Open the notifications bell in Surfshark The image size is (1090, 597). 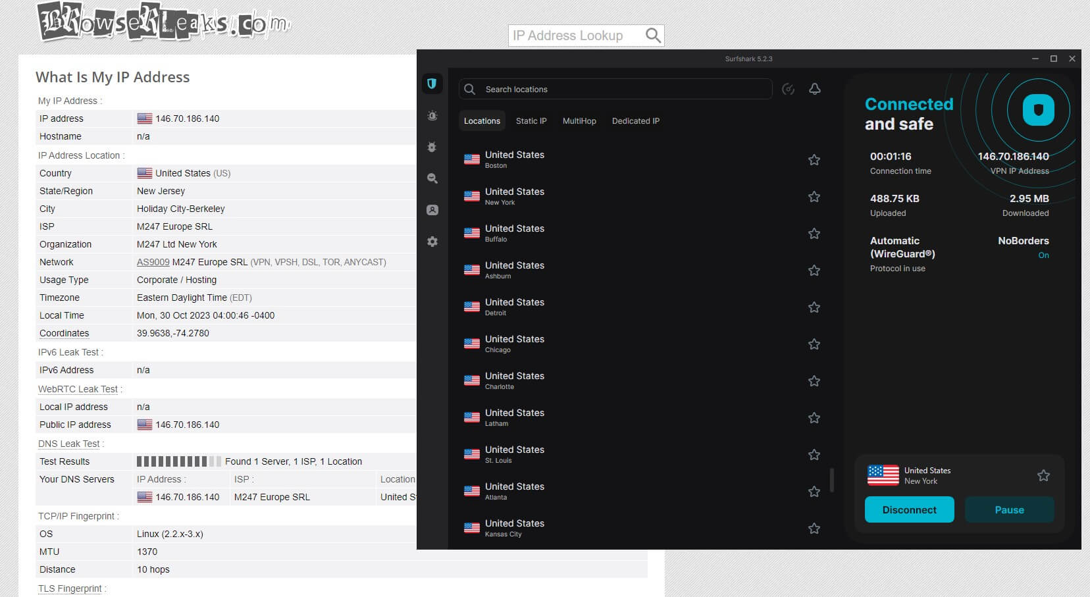coord(815,89)
